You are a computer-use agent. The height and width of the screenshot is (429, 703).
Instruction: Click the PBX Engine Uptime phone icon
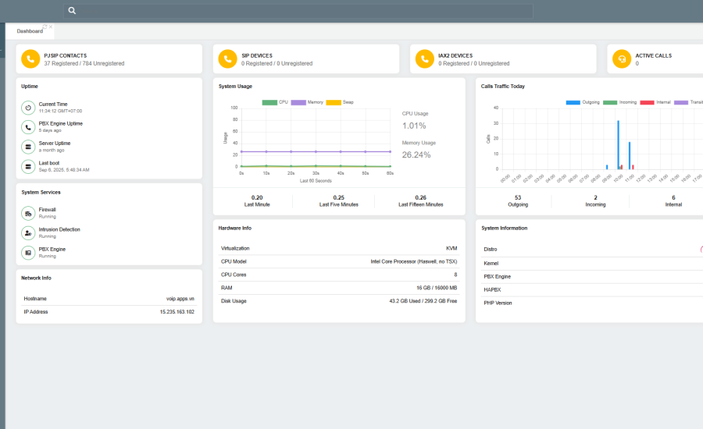[x=28, y=127]
